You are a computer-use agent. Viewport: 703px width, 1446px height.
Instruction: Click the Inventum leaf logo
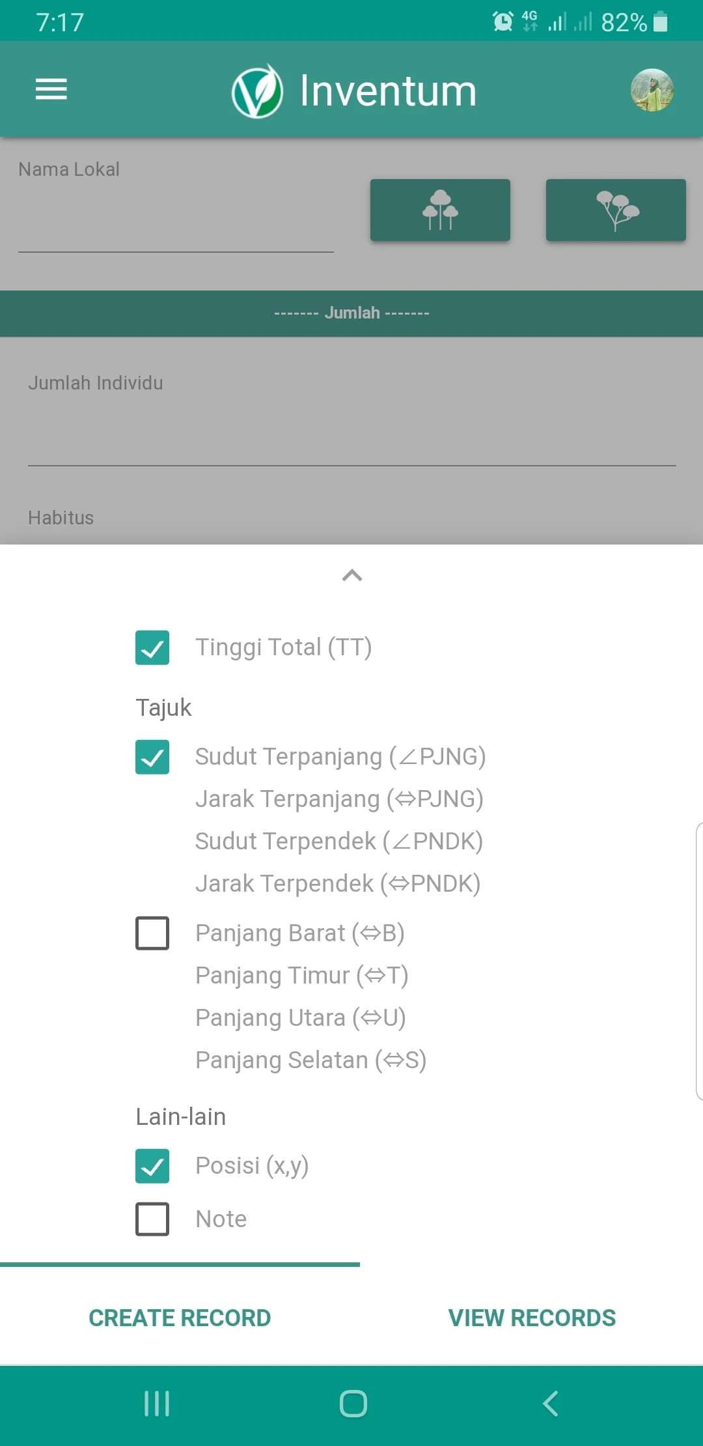pos(256,91)
